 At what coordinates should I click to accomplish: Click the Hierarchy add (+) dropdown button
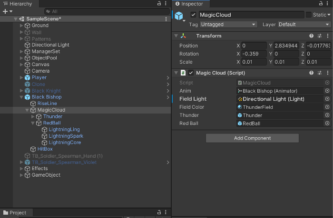click(x=8, y=11)
